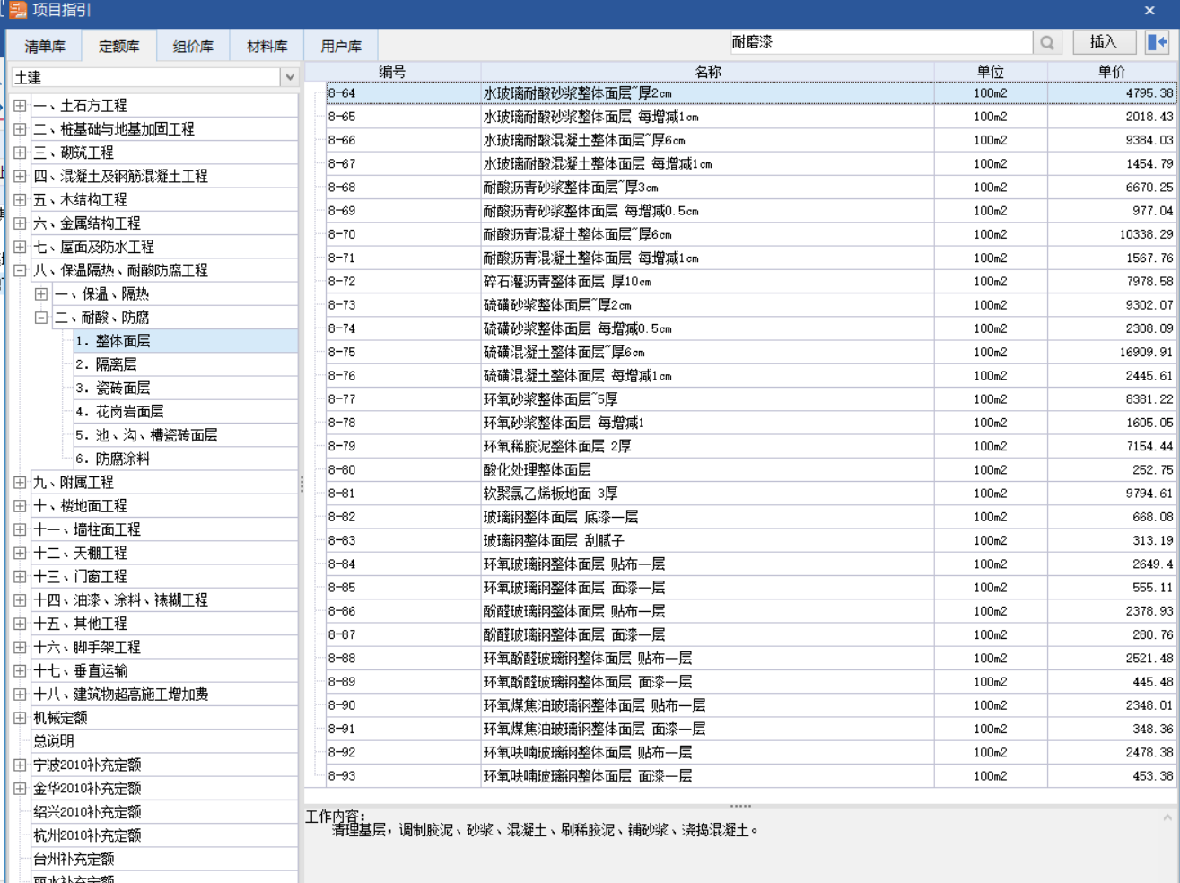Screen dimensions: 1180x883
Task: Select row 8-64 水玻璃耐酸砂浆整体面层
Action: [x=751, y=93]
